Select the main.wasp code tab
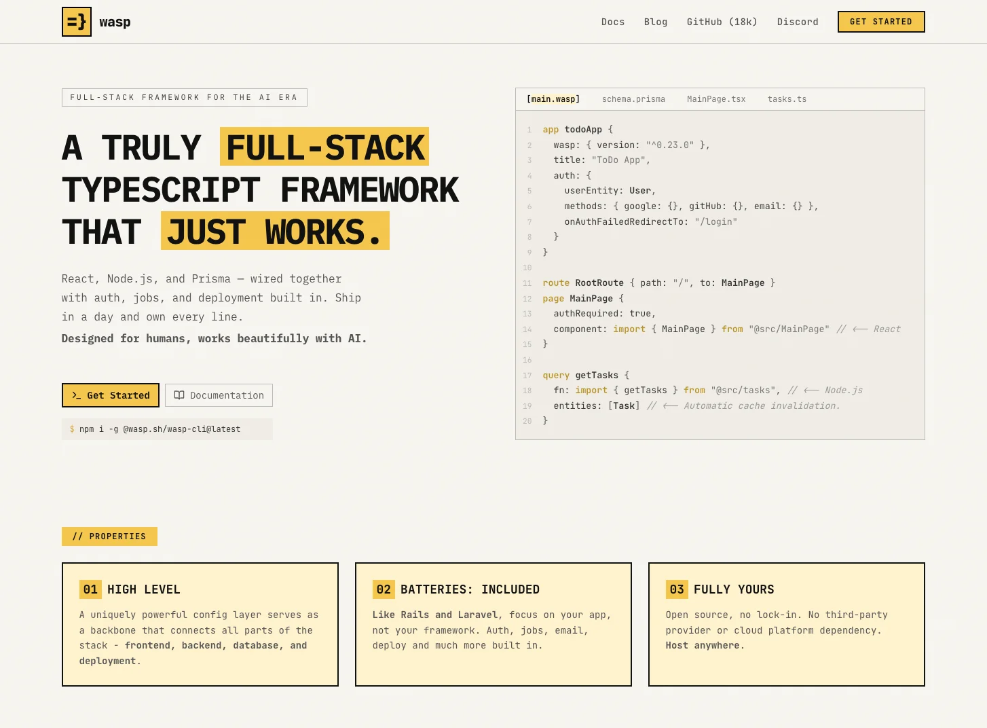The width and height of the screenshot is (987, 728). [553, 99]
